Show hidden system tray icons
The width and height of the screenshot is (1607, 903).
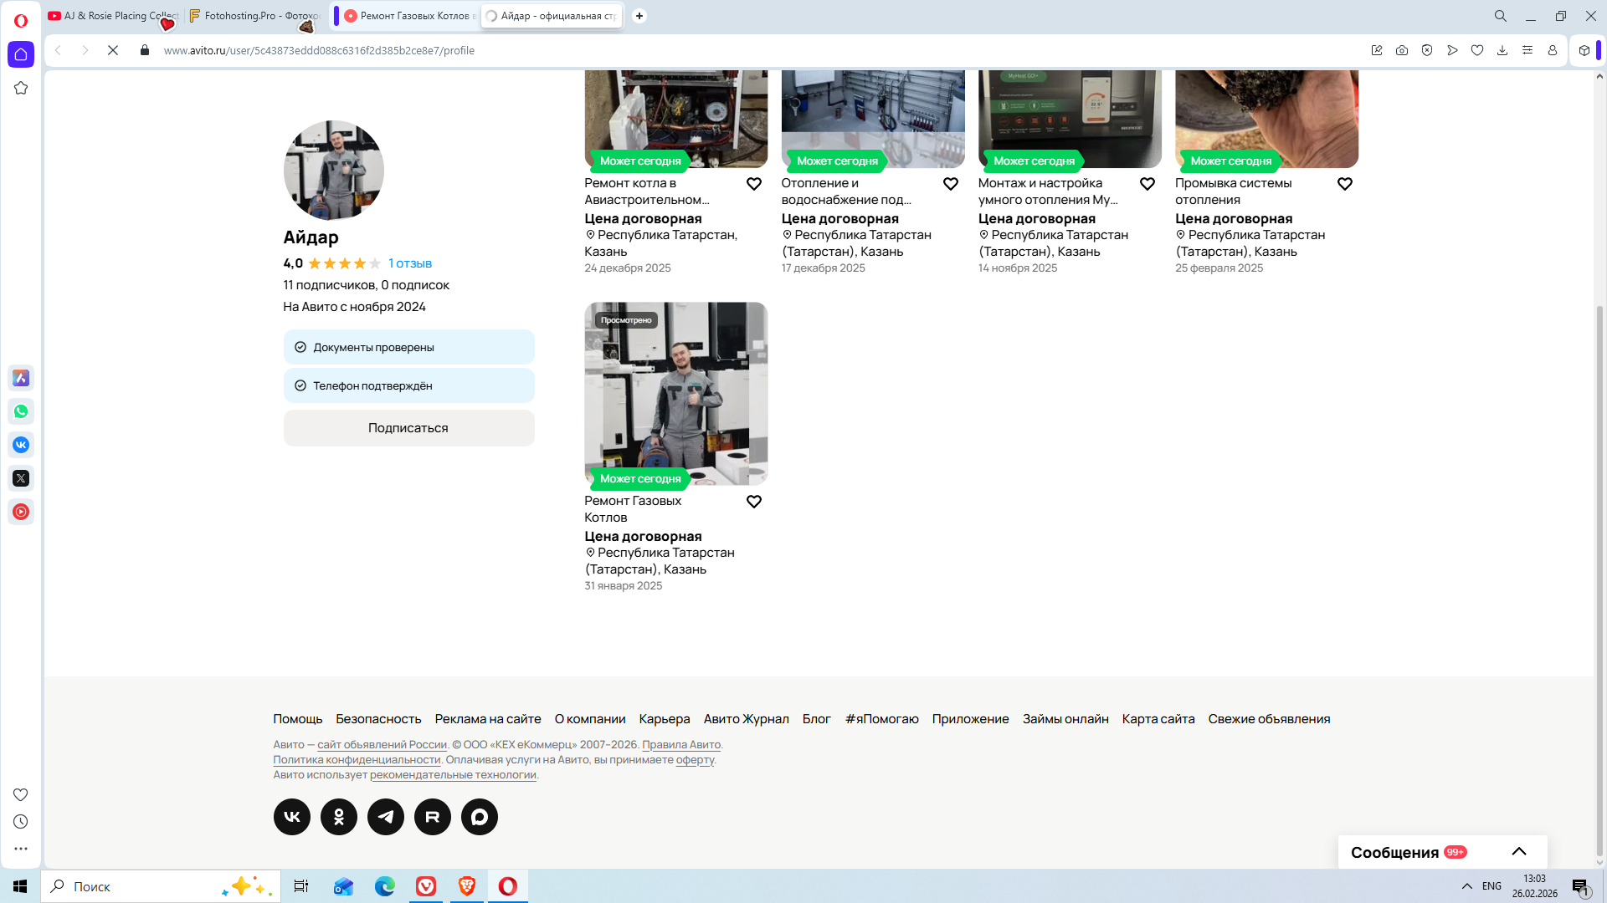(1467, 886)
